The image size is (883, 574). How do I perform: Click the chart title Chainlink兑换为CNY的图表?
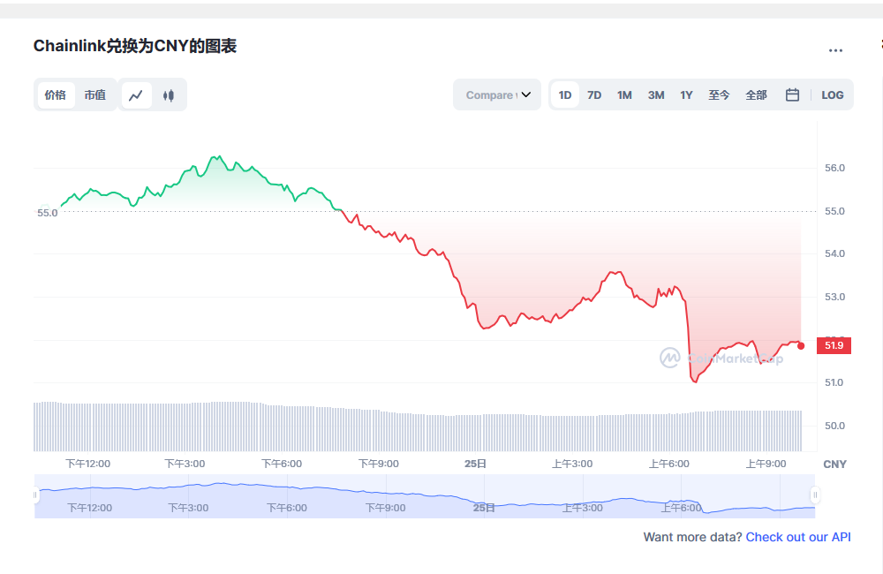(135, 46)
